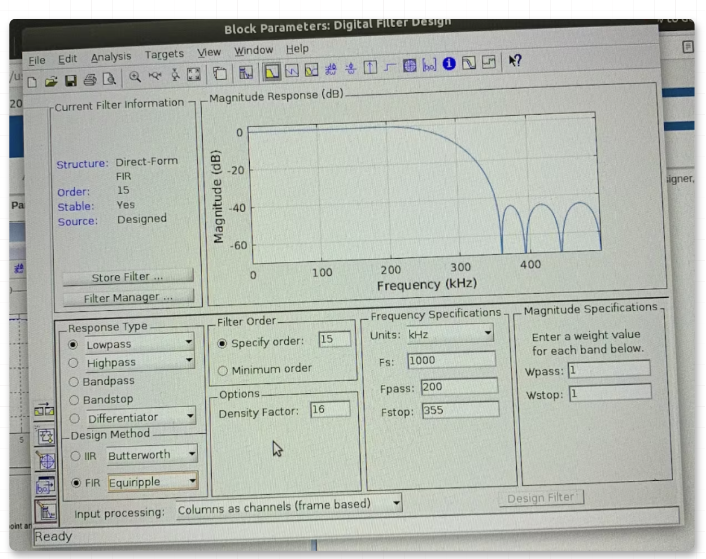The height and width of the screenshot is (559, 706).
Task: Enable the Minimum order option
Action: click(223, 371)
